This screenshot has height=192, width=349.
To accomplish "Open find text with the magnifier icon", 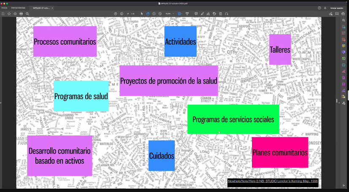I will point(27,14).
